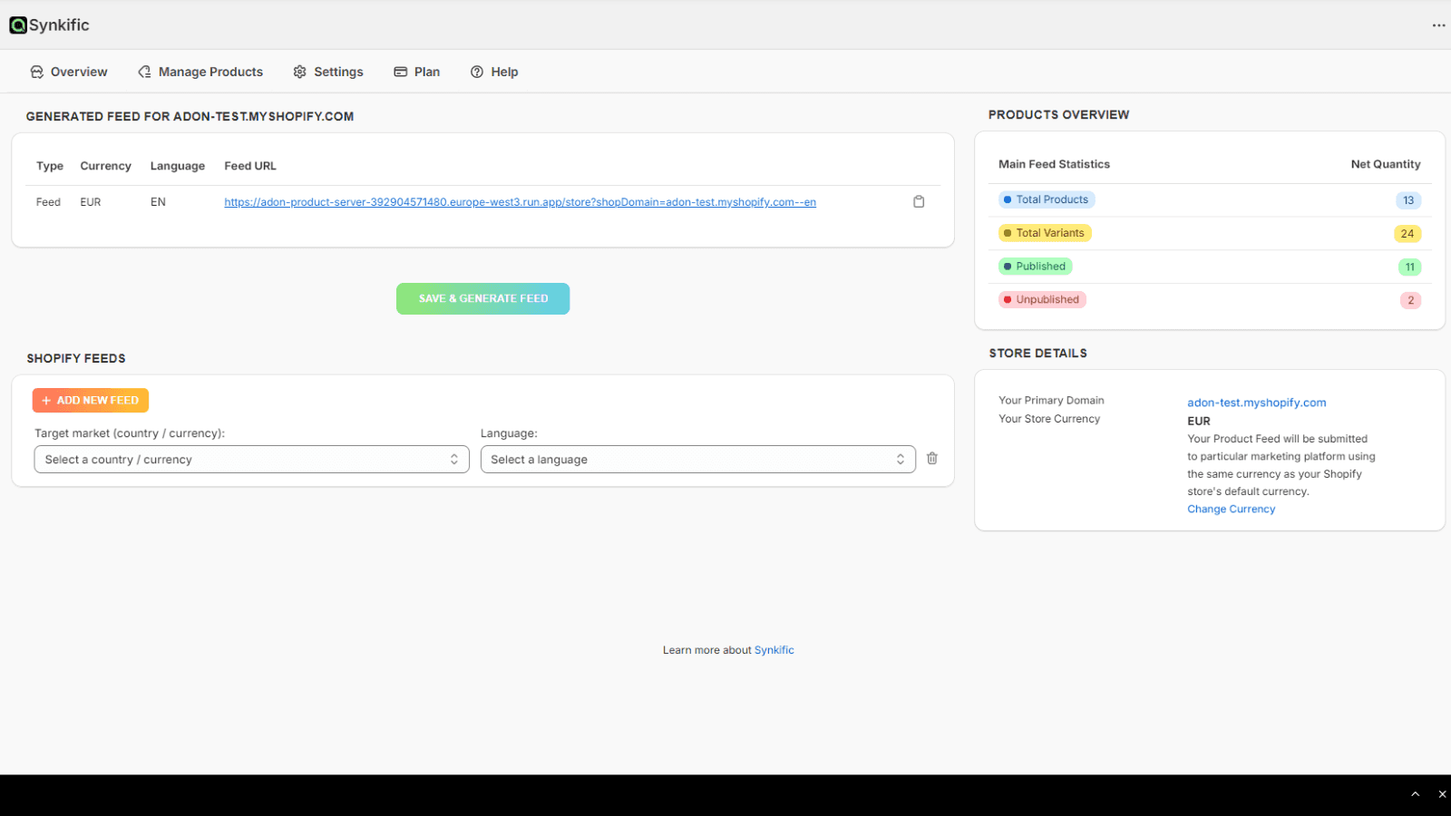Image resolution: width=1451 pixels, height=816 pixels.
Task: Delete the new feed row via trash icon
Action: [932, 459]
